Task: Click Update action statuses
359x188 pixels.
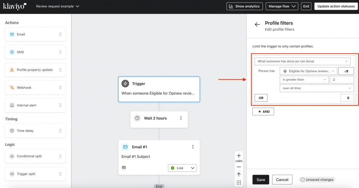Action: click(x=336, y=6)
